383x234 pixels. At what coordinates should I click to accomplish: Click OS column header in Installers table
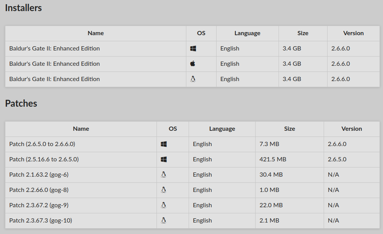click(x=201, y=33)
